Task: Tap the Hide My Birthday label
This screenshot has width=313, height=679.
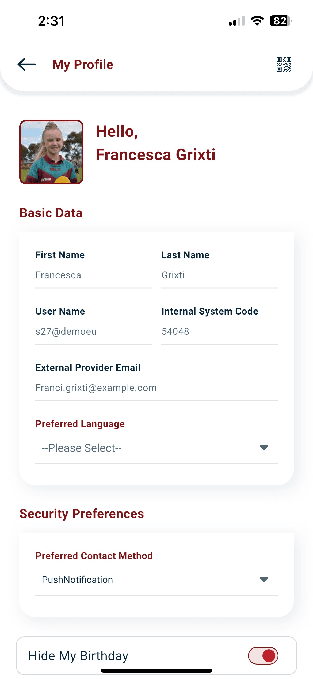Action: pyautogui.click(x=78, y=656)
